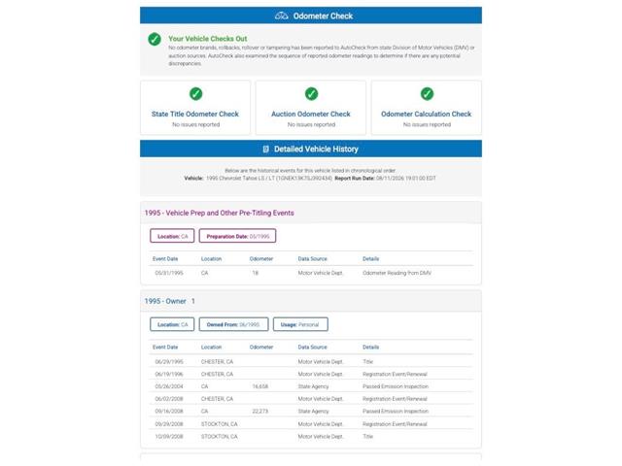Screen dimensions: 622x466
Task: Select the 05/26/2004 event date
Action: (x=169, y=386)
